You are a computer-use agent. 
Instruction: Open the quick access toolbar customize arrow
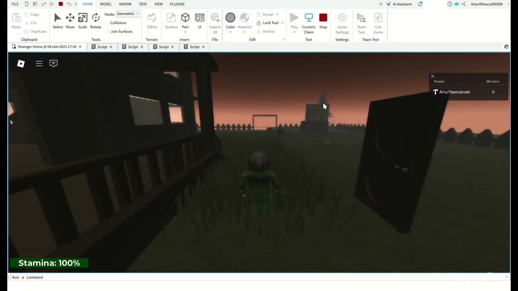tap(76, 4)
